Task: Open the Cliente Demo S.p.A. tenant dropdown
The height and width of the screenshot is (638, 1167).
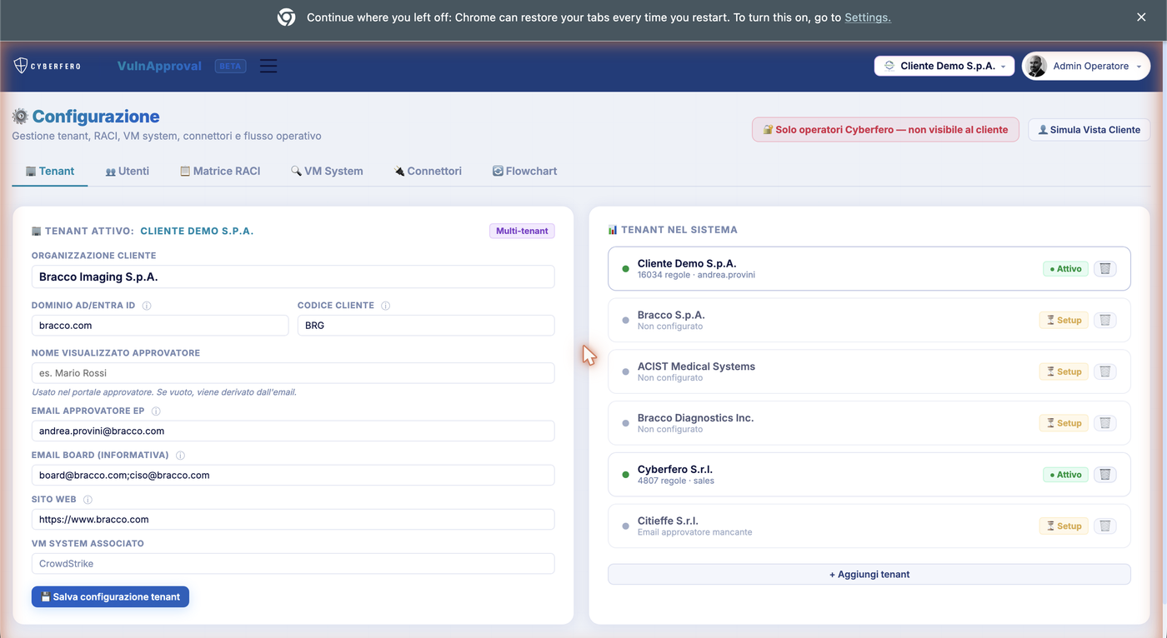Action: tap(944, 66)
